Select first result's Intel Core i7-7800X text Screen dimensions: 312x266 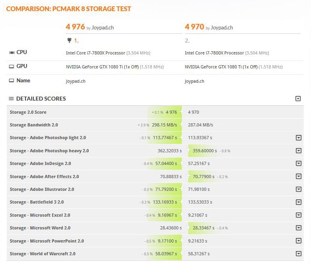pos(96,53)
